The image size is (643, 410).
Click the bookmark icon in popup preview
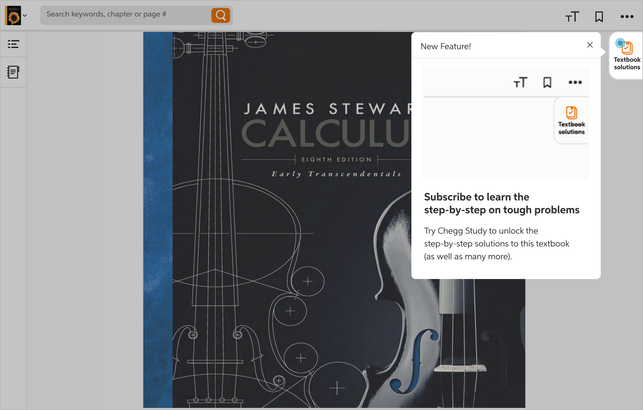tap(547, 82)
